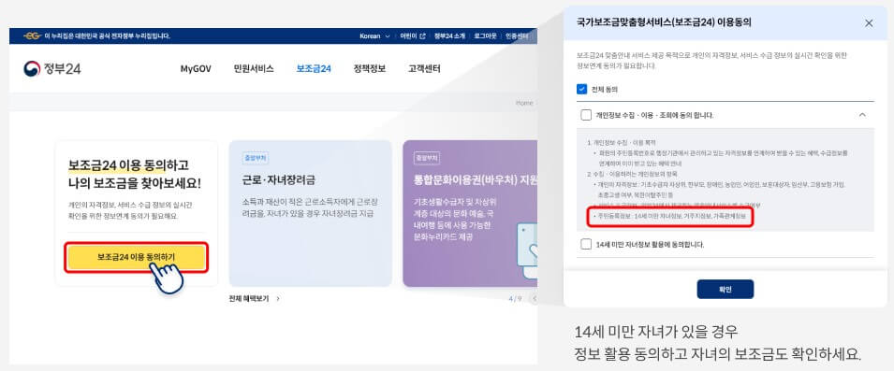
Task: Click the 확인 button in dialog
Action: click(x=725, y=289)
